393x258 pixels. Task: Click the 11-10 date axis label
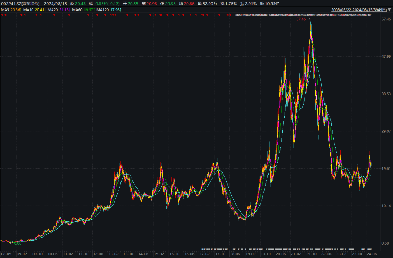pyautogui.click(x=83, y=254)
